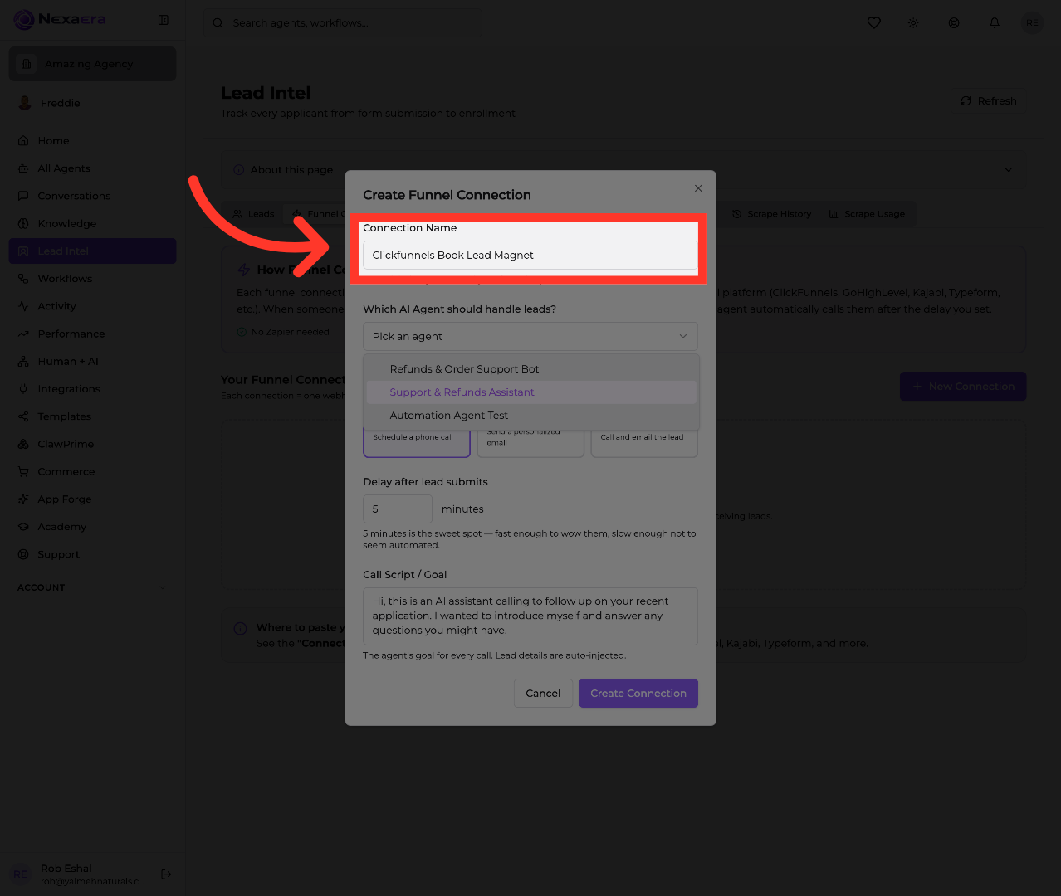
Task: Close the Create Funnel Connection dialog
Action: tap(698, 188)
